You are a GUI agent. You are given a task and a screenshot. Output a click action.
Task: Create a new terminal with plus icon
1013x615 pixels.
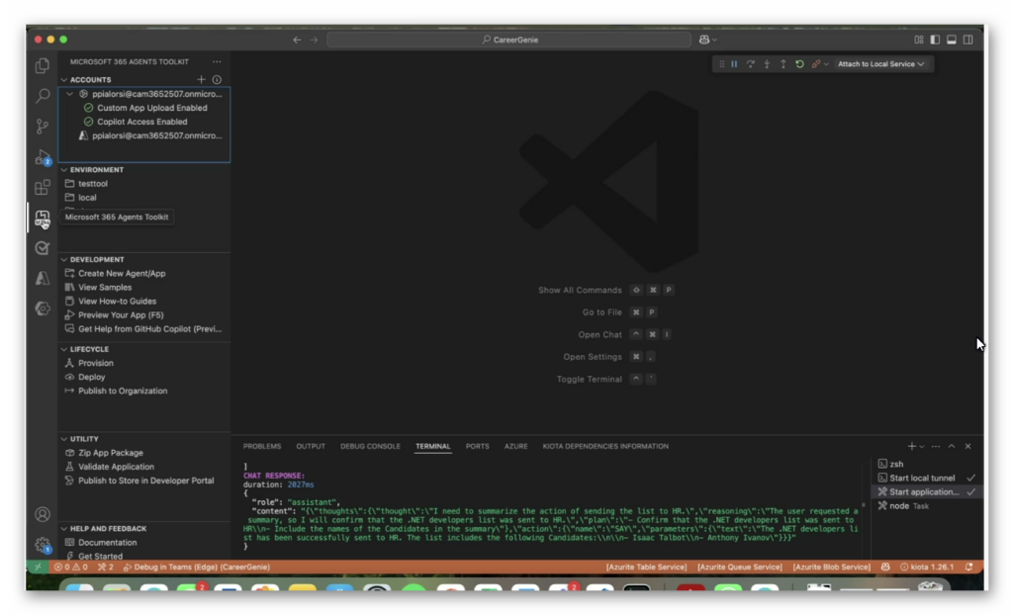click(911, 446)
